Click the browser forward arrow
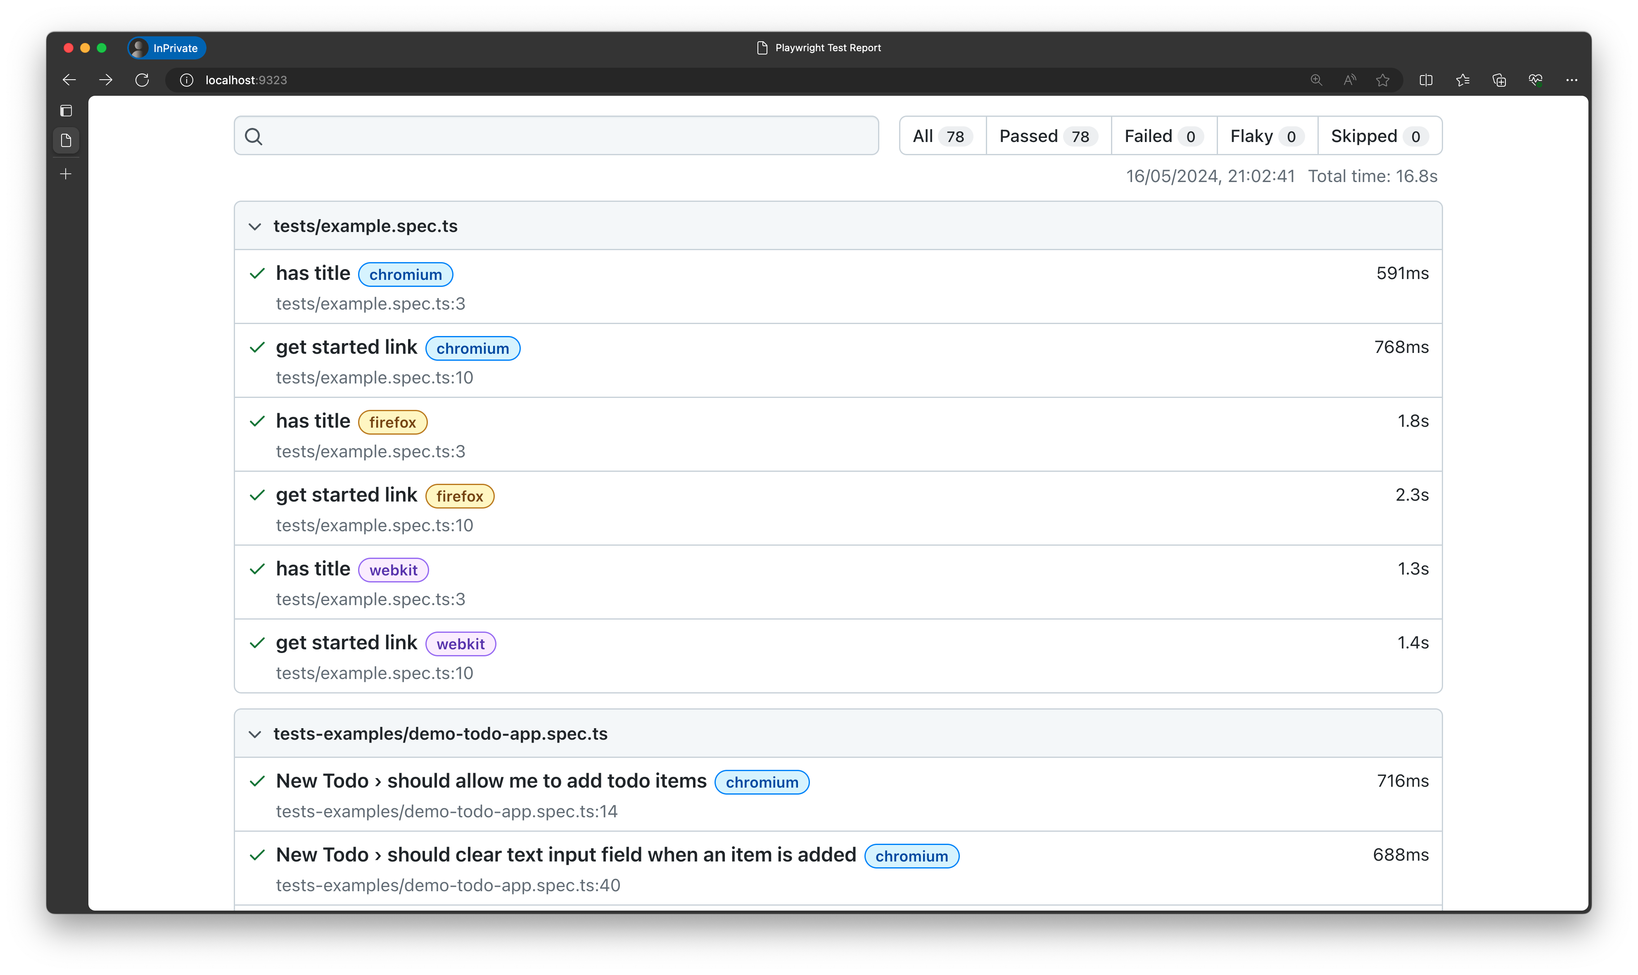 pyautogui.click(x=106, y=80)
